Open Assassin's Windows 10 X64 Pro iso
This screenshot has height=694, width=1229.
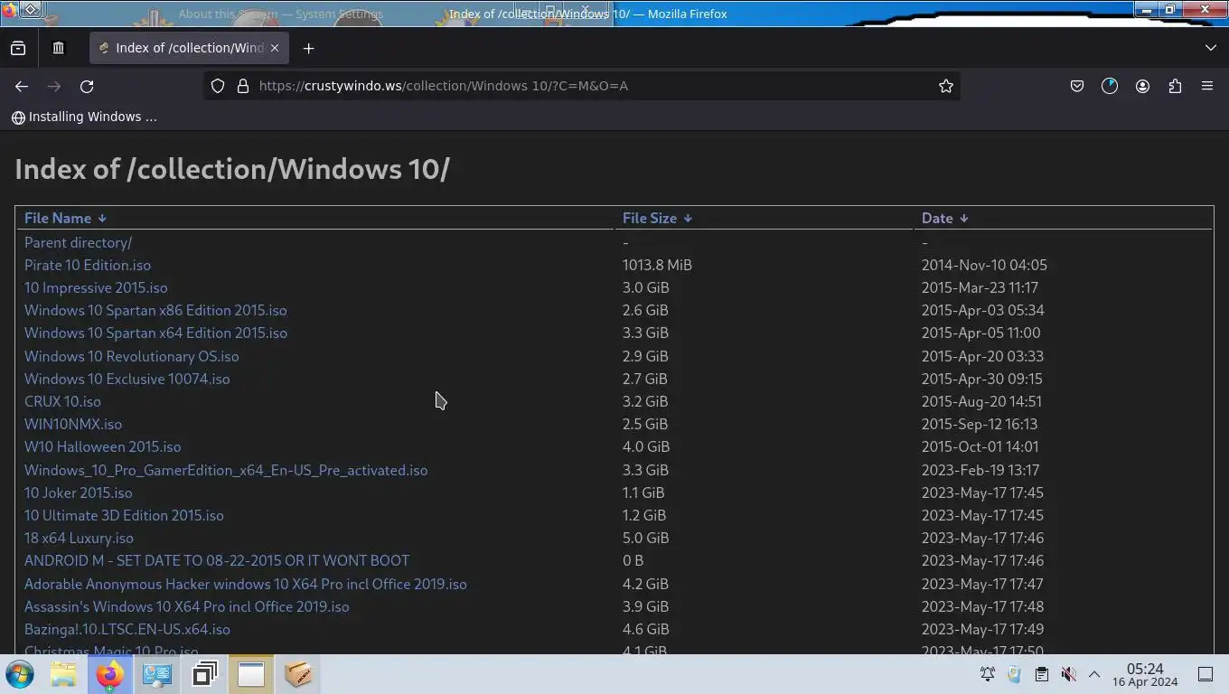pyautogui.click(x=187, y=606)
